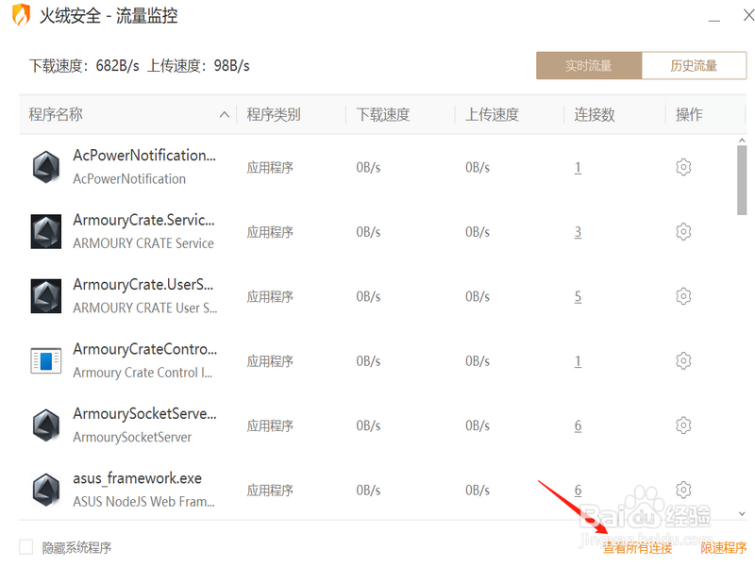Click the ArmouryCrate.UserS program icon
The width and height of the screenshot is (755, 566).
(45, 296)
